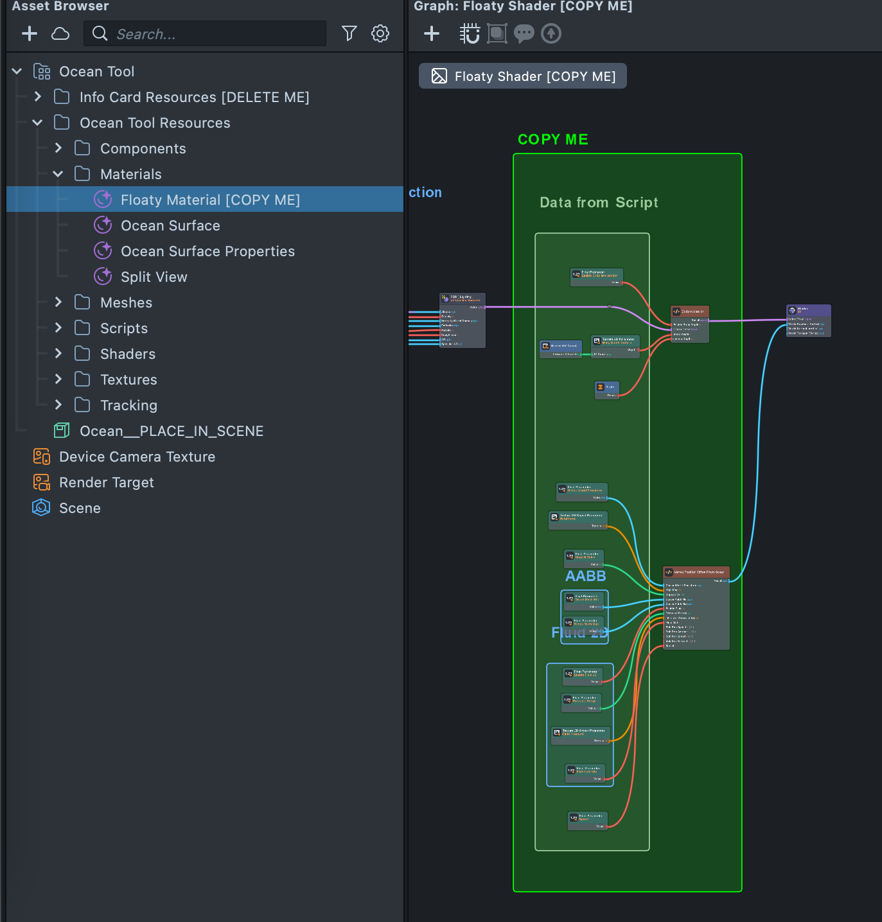Select the Device Camera Texture asset
Viewport: 882px width, 922px height.
click(137, 457)
